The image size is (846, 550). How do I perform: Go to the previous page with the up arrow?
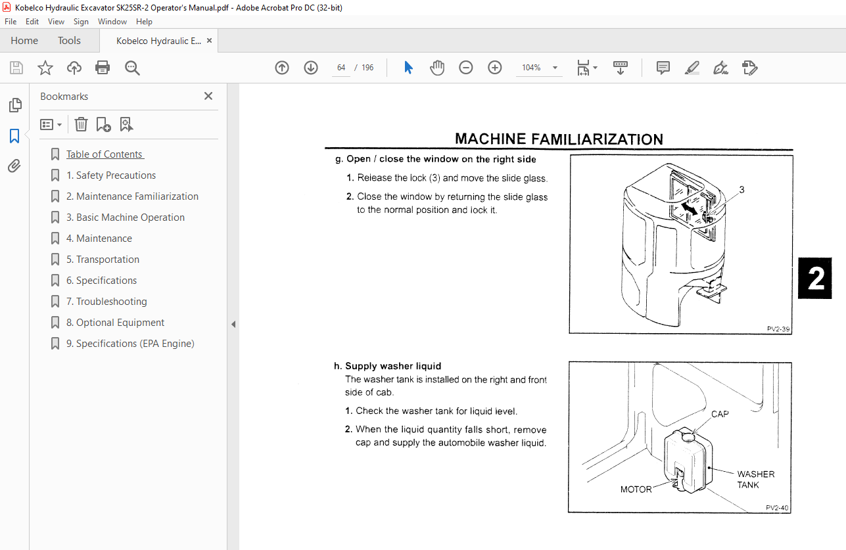(x=282, y=68)
